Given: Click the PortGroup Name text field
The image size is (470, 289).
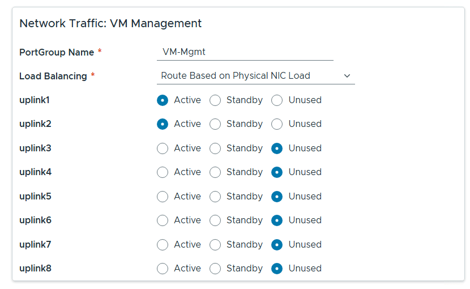Looking at the screenshot, I should [245, 52].
